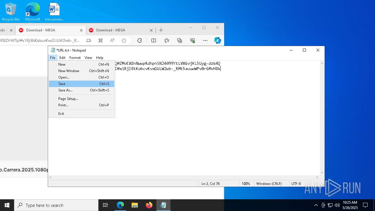Click Notepad taskbar button
375x211 pixels.
(x=163, y=205)
